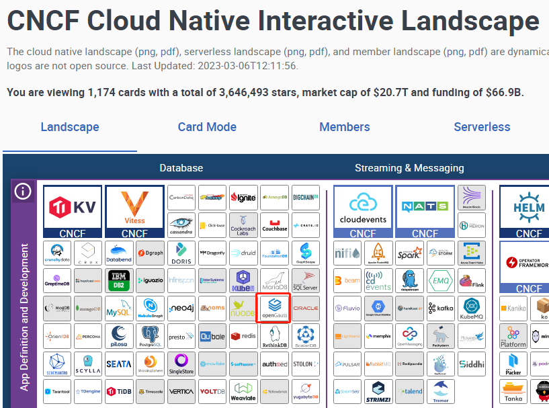Click the category info icon

pyautogui.click(x=23, y=192)
